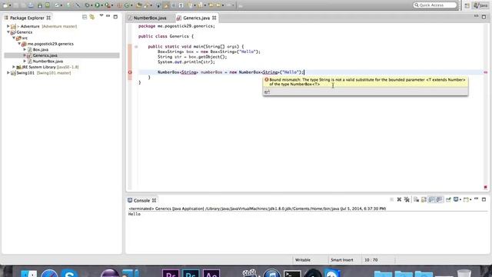Select the Java perspective button
492x277 pixels.
pyautogui.click(x=480, y=5)
